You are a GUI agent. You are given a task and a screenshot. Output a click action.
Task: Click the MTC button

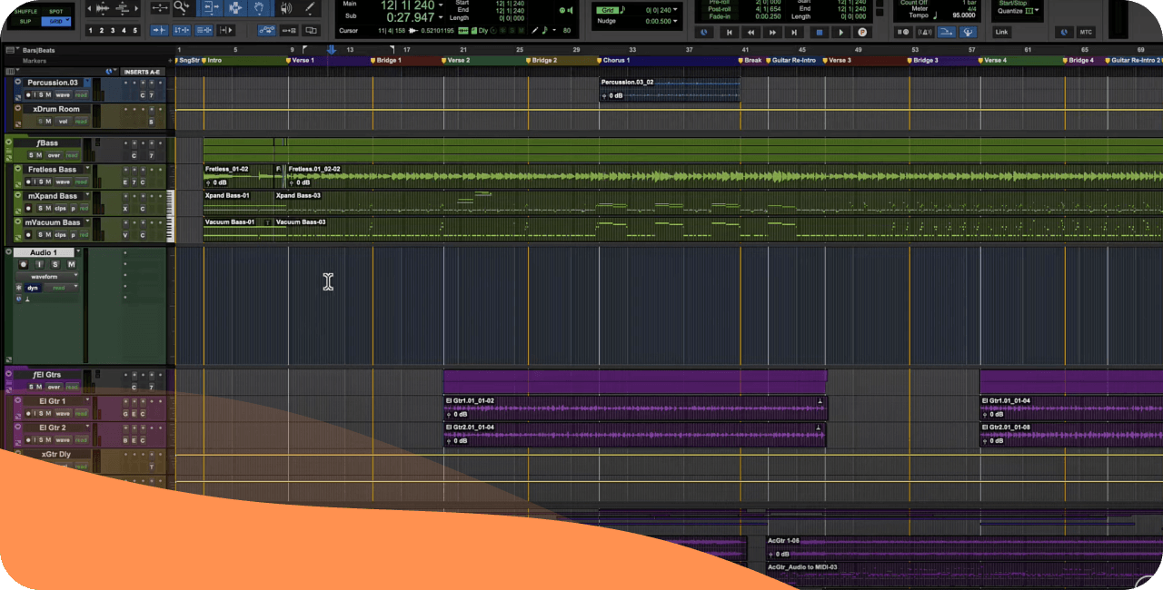point(1086,33)
